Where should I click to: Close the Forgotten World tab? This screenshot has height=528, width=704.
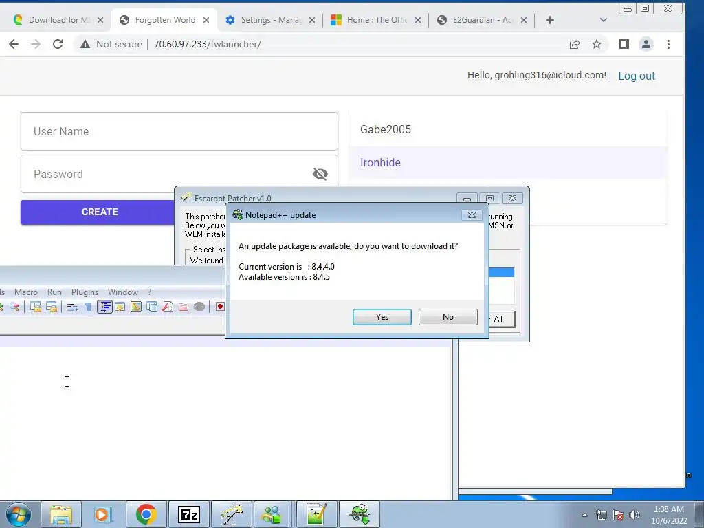click(x=206, y=20)
